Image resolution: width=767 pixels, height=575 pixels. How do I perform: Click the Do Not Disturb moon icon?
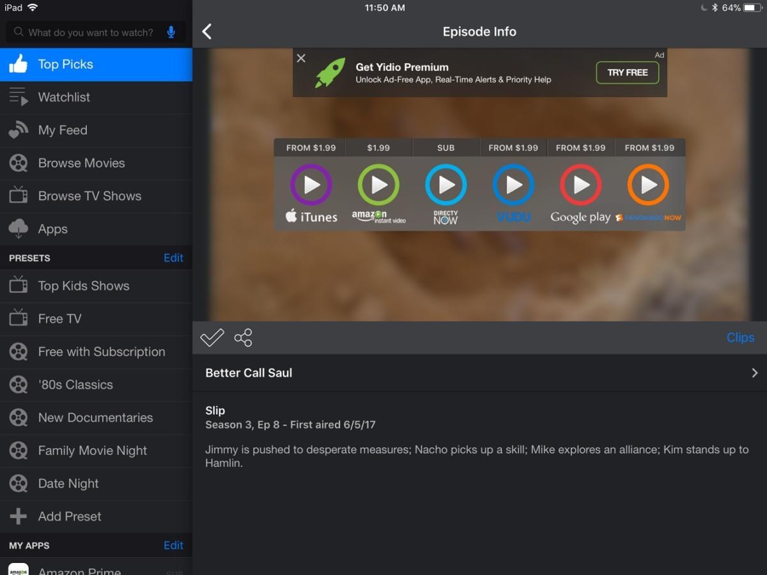coord(704,8)
